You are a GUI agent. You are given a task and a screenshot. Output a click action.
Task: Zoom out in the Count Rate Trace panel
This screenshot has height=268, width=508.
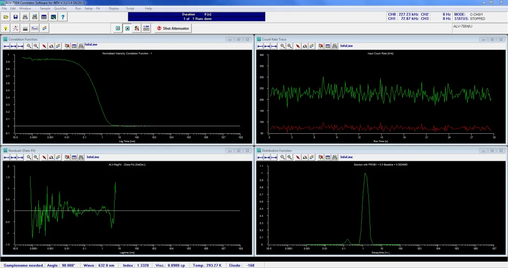[282, 46]
